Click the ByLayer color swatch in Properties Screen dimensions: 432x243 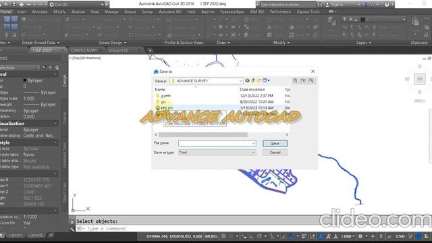click(x=24, y=80)
